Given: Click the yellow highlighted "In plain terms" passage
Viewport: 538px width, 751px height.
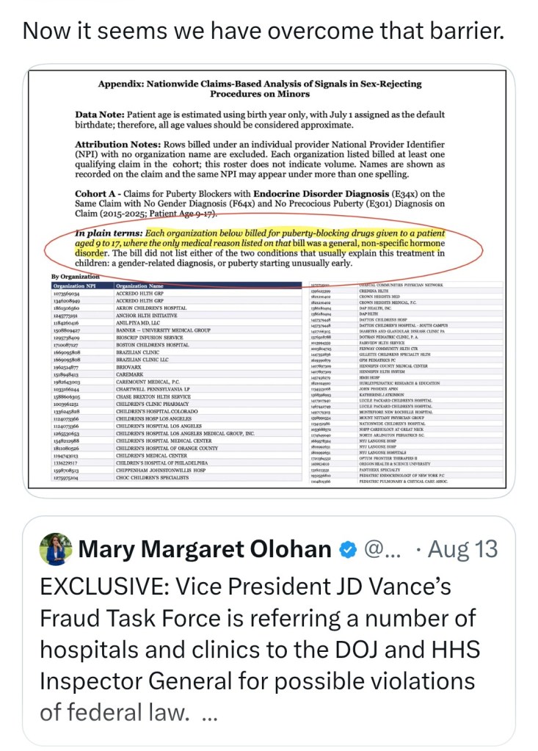Looking at the screenshot, I should tap(260, 243).
